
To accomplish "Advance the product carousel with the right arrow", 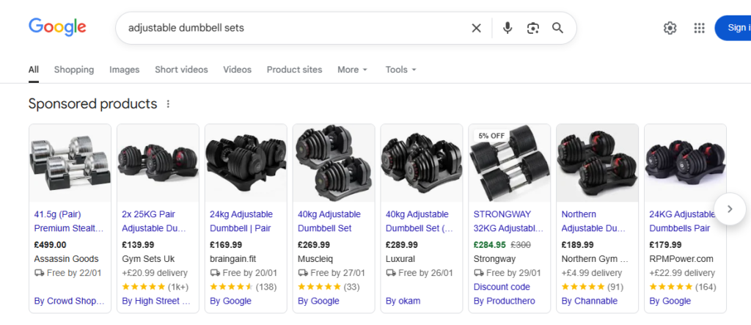I will pyautogui.click(x=730, y=209).
